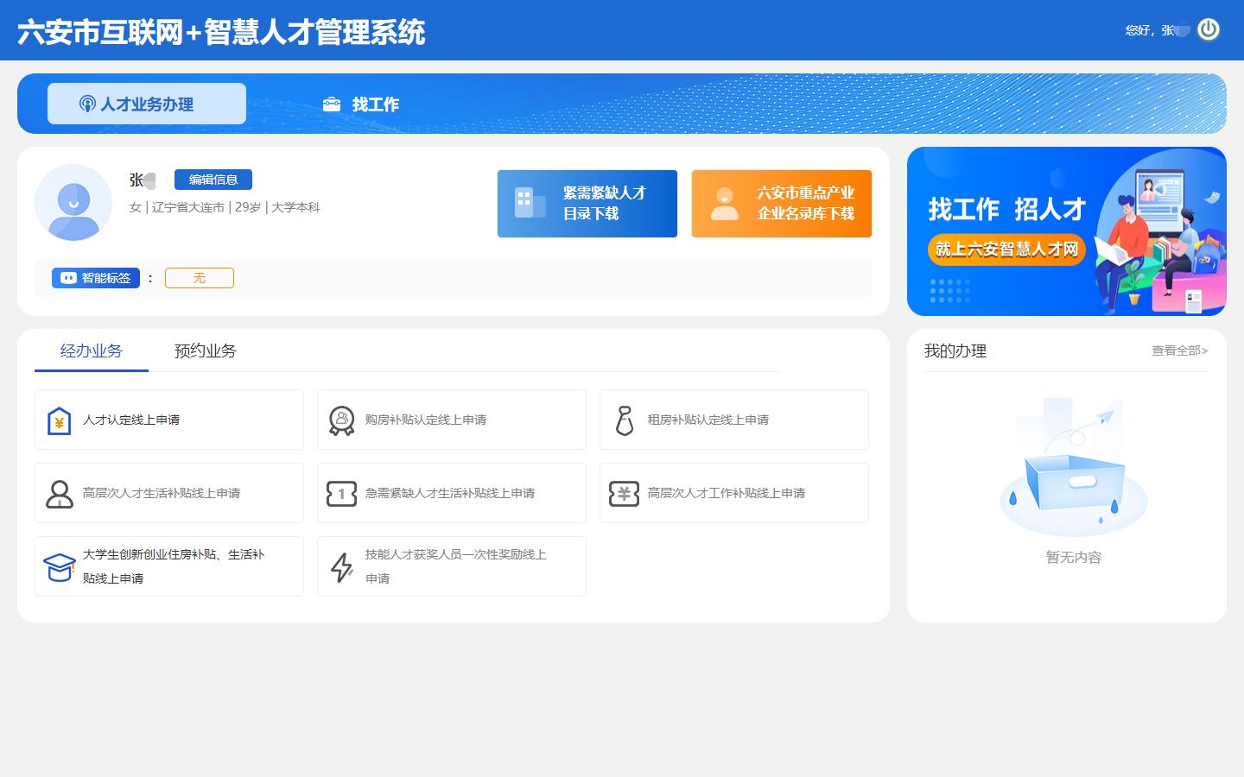Click the 无 tag beside 智能标签

coord(199,278)
